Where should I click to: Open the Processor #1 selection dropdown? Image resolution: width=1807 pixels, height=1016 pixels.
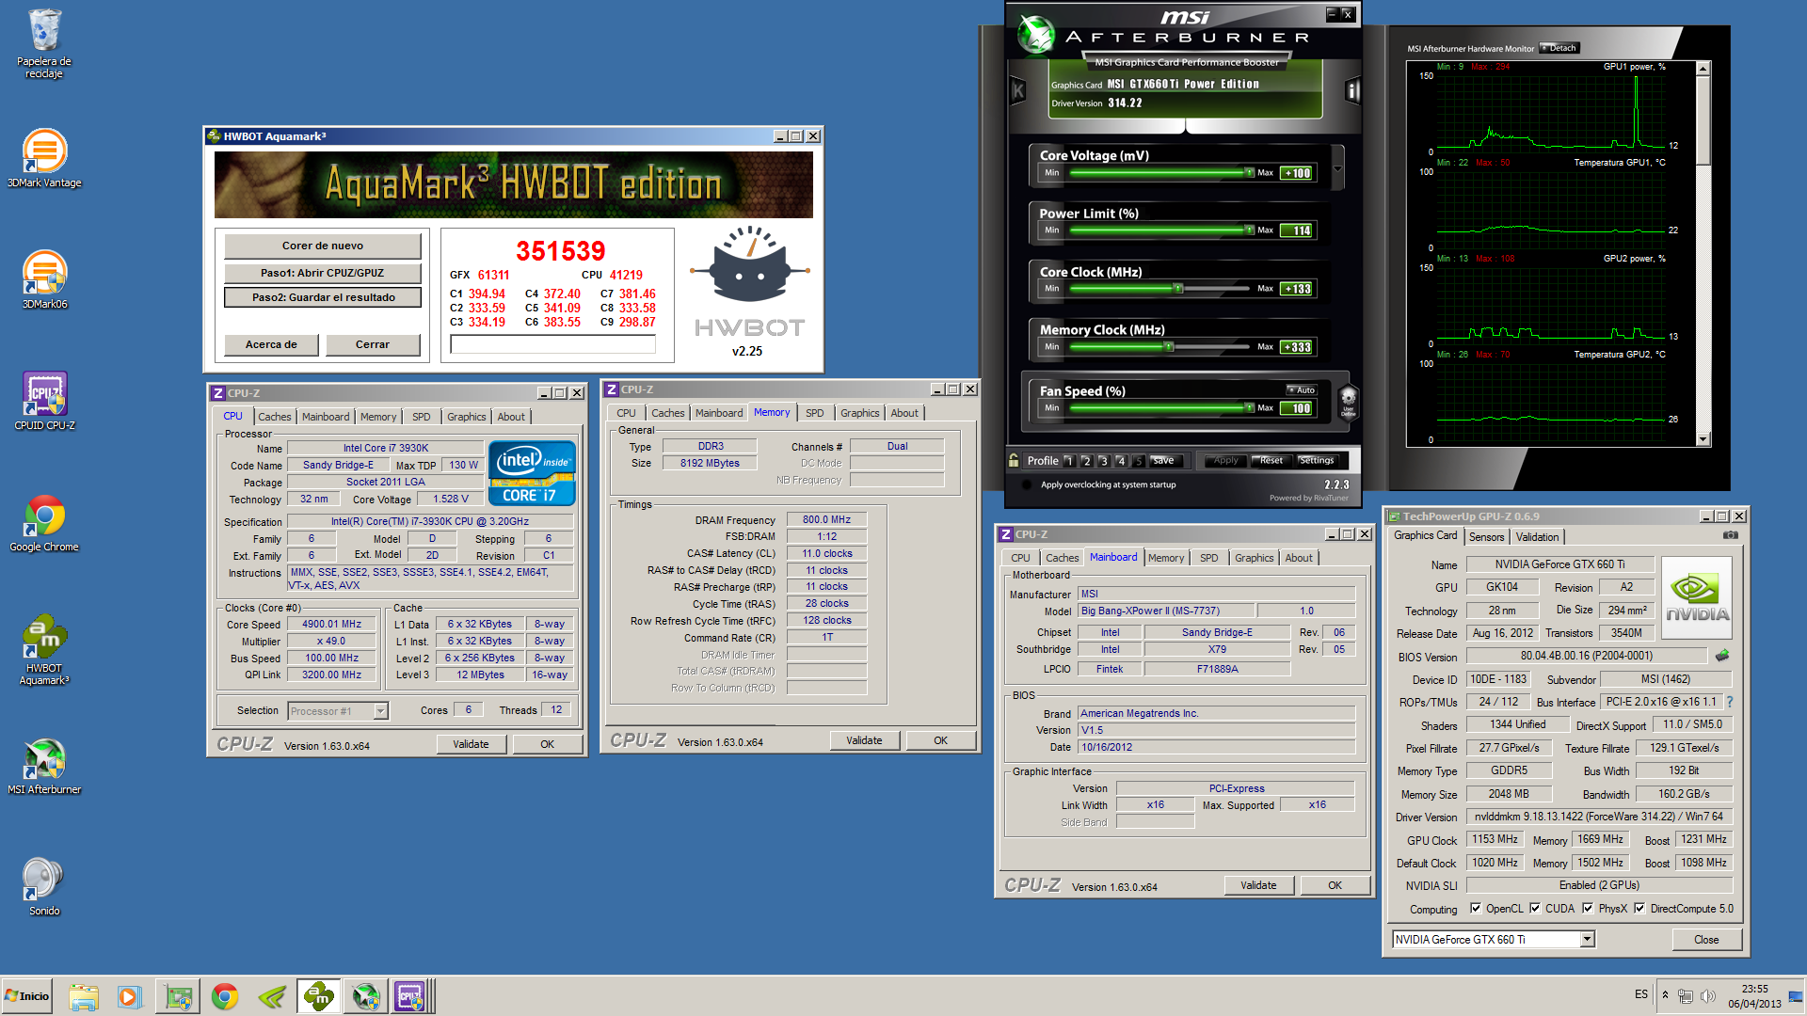(x=380, y=711)
